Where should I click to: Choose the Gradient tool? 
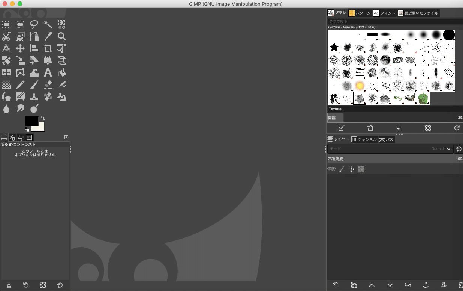(6, 84)
